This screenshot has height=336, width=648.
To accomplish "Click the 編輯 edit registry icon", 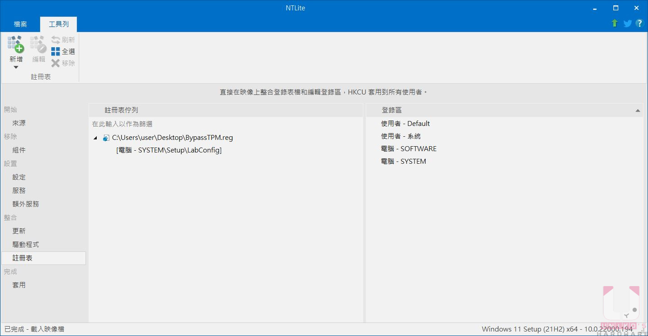I will pos(39,45).
